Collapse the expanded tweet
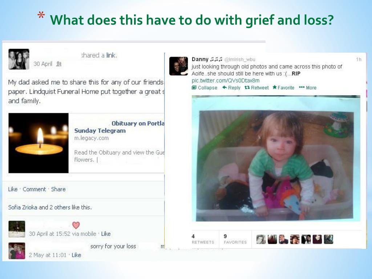 coord(204,88)
